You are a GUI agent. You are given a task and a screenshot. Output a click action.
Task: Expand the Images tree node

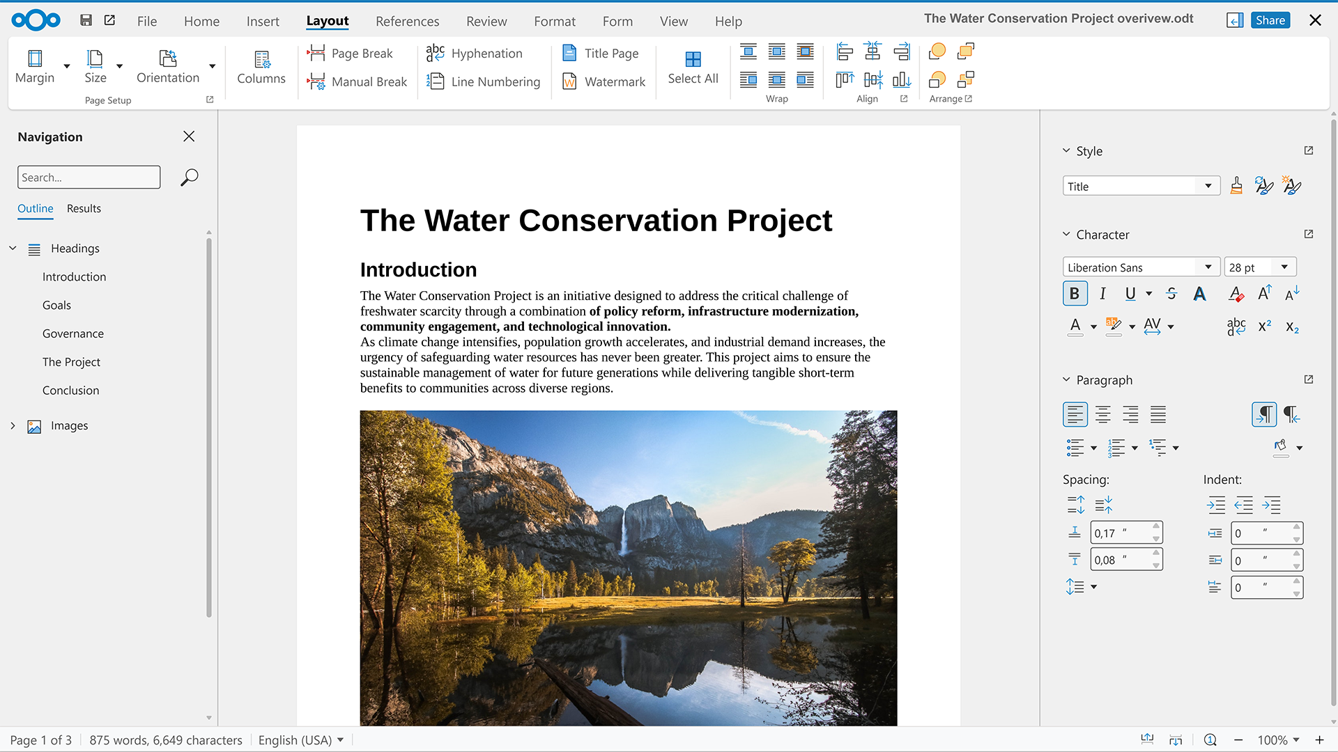point(13,425)
